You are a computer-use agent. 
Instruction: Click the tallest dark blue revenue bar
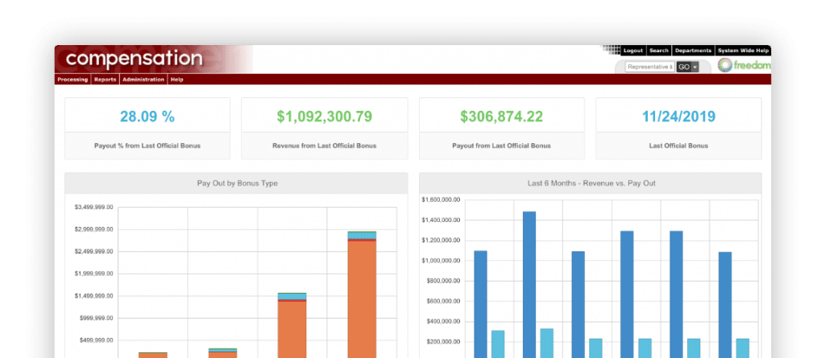coord(529,285)
